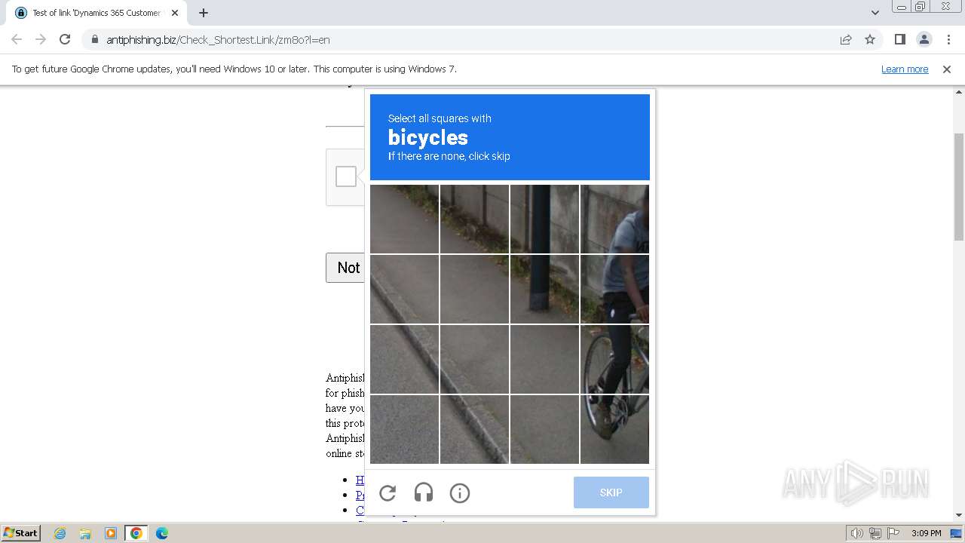Select captcha square with cyclist's foot and pedal

tap(614, 429)
